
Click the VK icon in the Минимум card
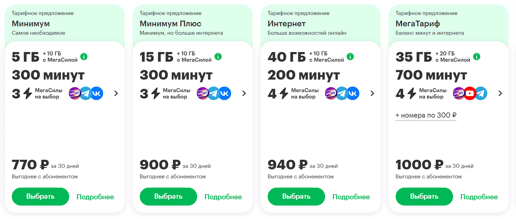point(97,93)
